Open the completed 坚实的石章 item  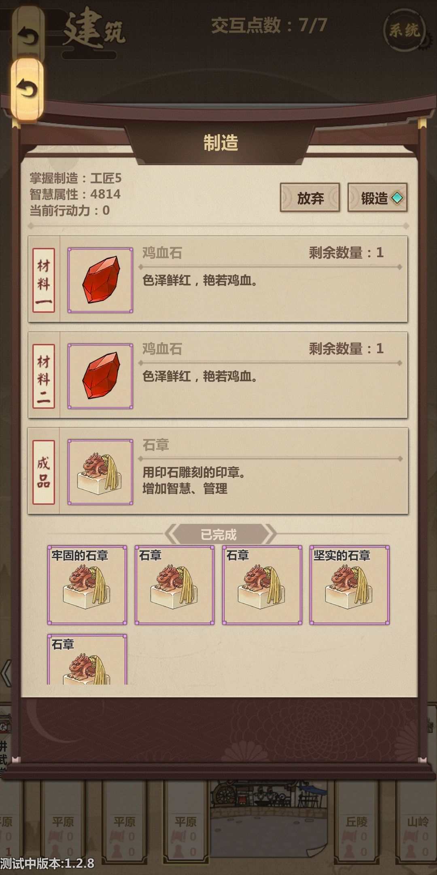coord(350,585)
